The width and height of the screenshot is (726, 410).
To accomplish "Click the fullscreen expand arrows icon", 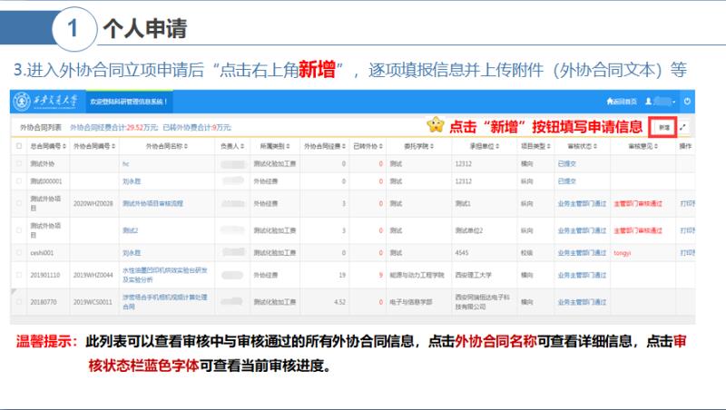I will pyautogui.click(x=683, y=128).
